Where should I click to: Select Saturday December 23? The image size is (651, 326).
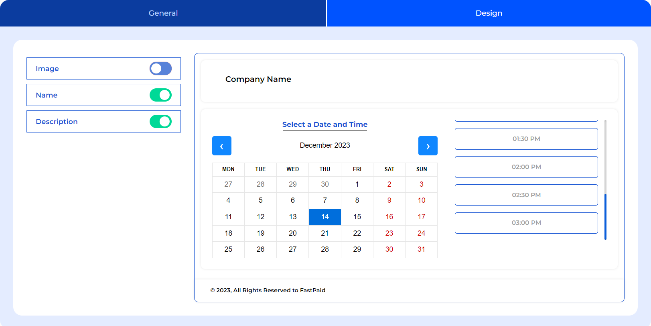point(389,233)
